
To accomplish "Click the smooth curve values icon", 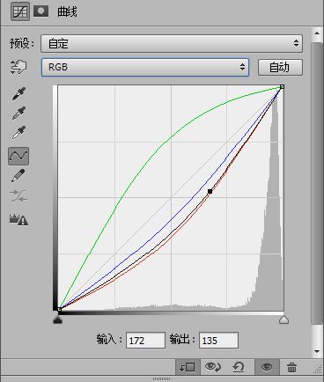I will point(18,196).
